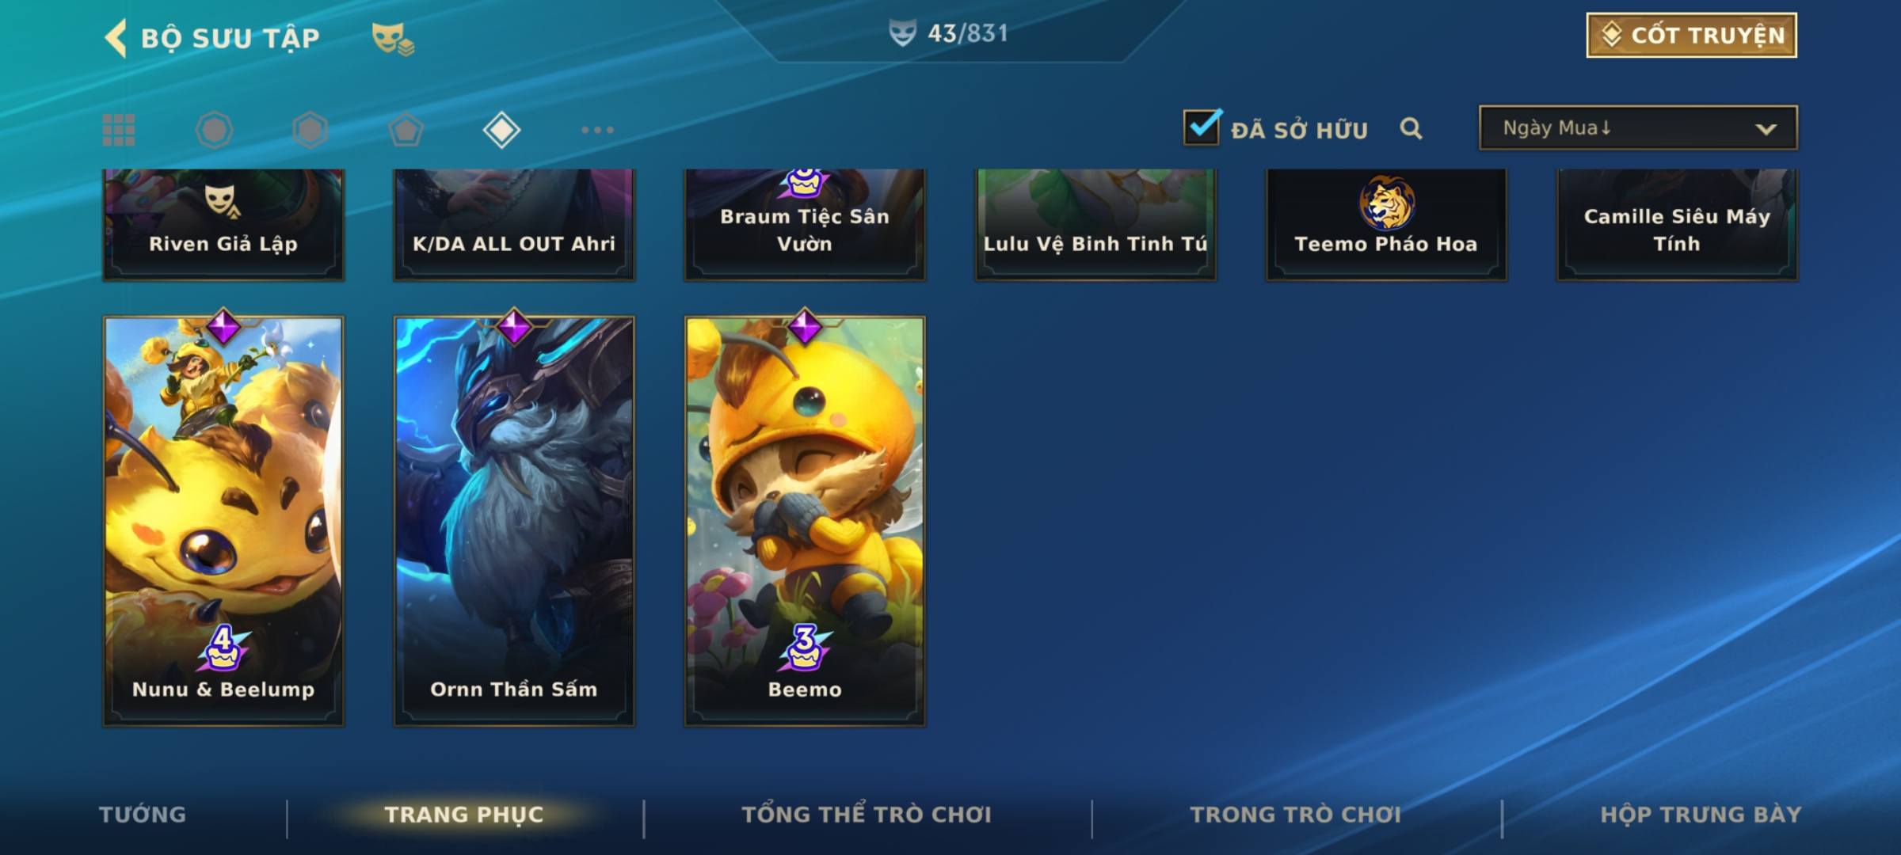
Task: Switch to the Tướng tab
Action: pyautogui.click(x=143, y=815)
